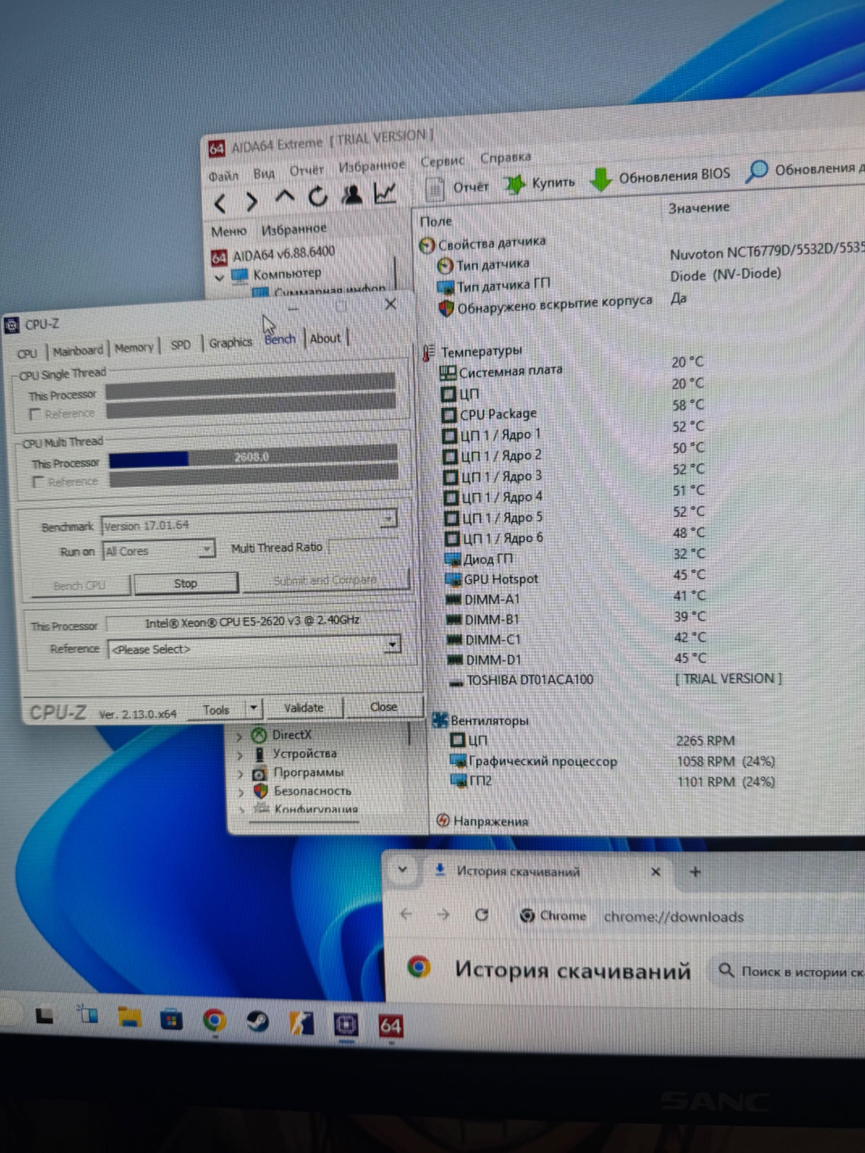Open Отчёт menu in AIDA64 menu bar
The image size is (865, 1153).
coord(307,170)
